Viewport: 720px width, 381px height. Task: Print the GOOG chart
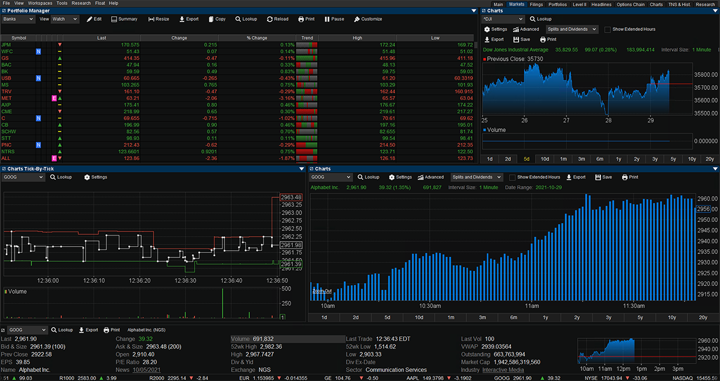630,177
